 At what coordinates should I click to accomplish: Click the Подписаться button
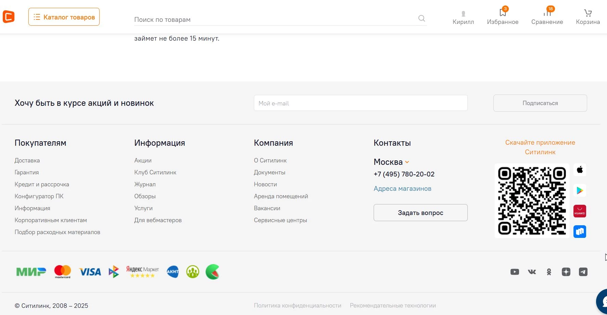540,103
